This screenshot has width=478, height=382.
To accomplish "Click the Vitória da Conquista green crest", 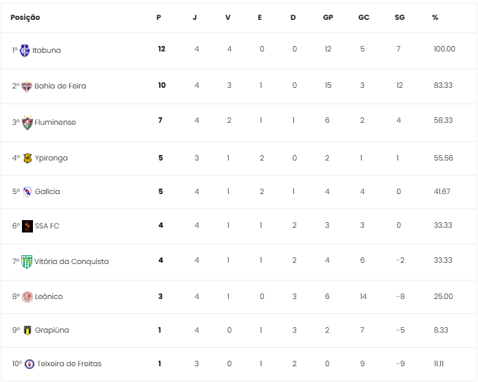I will [27, 261].
